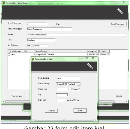Click the app icon in Pengisian Item Jual title bar
The height and width of the screenshot is (129, 130).
33,59
